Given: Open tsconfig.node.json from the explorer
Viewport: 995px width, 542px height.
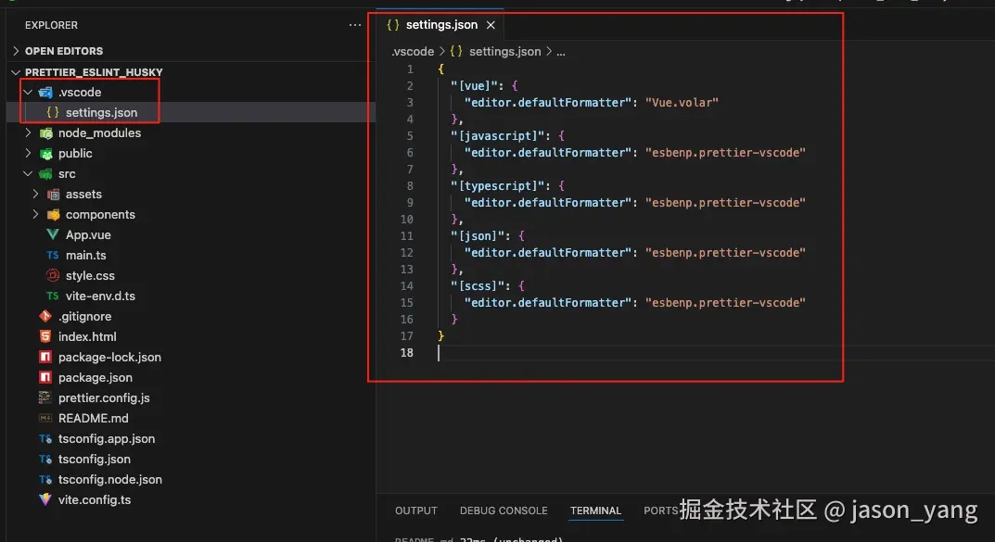Looking at the screenshot, I should point(109,479).
